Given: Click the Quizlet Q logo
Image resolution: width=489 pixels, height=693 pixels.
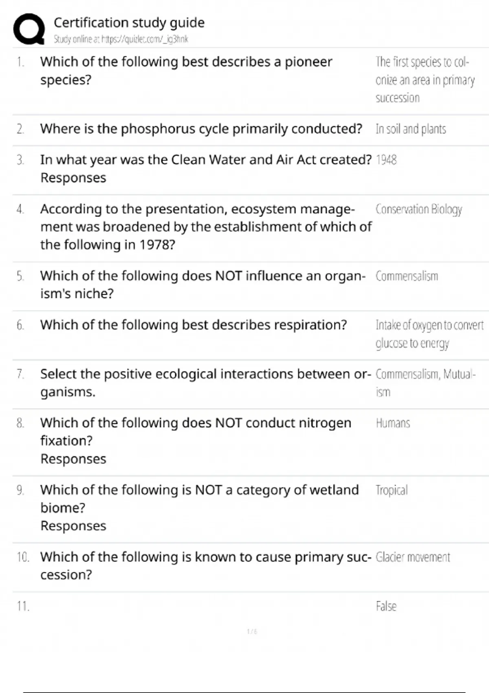Looking at the screenshot, I should tap(29, 29).
